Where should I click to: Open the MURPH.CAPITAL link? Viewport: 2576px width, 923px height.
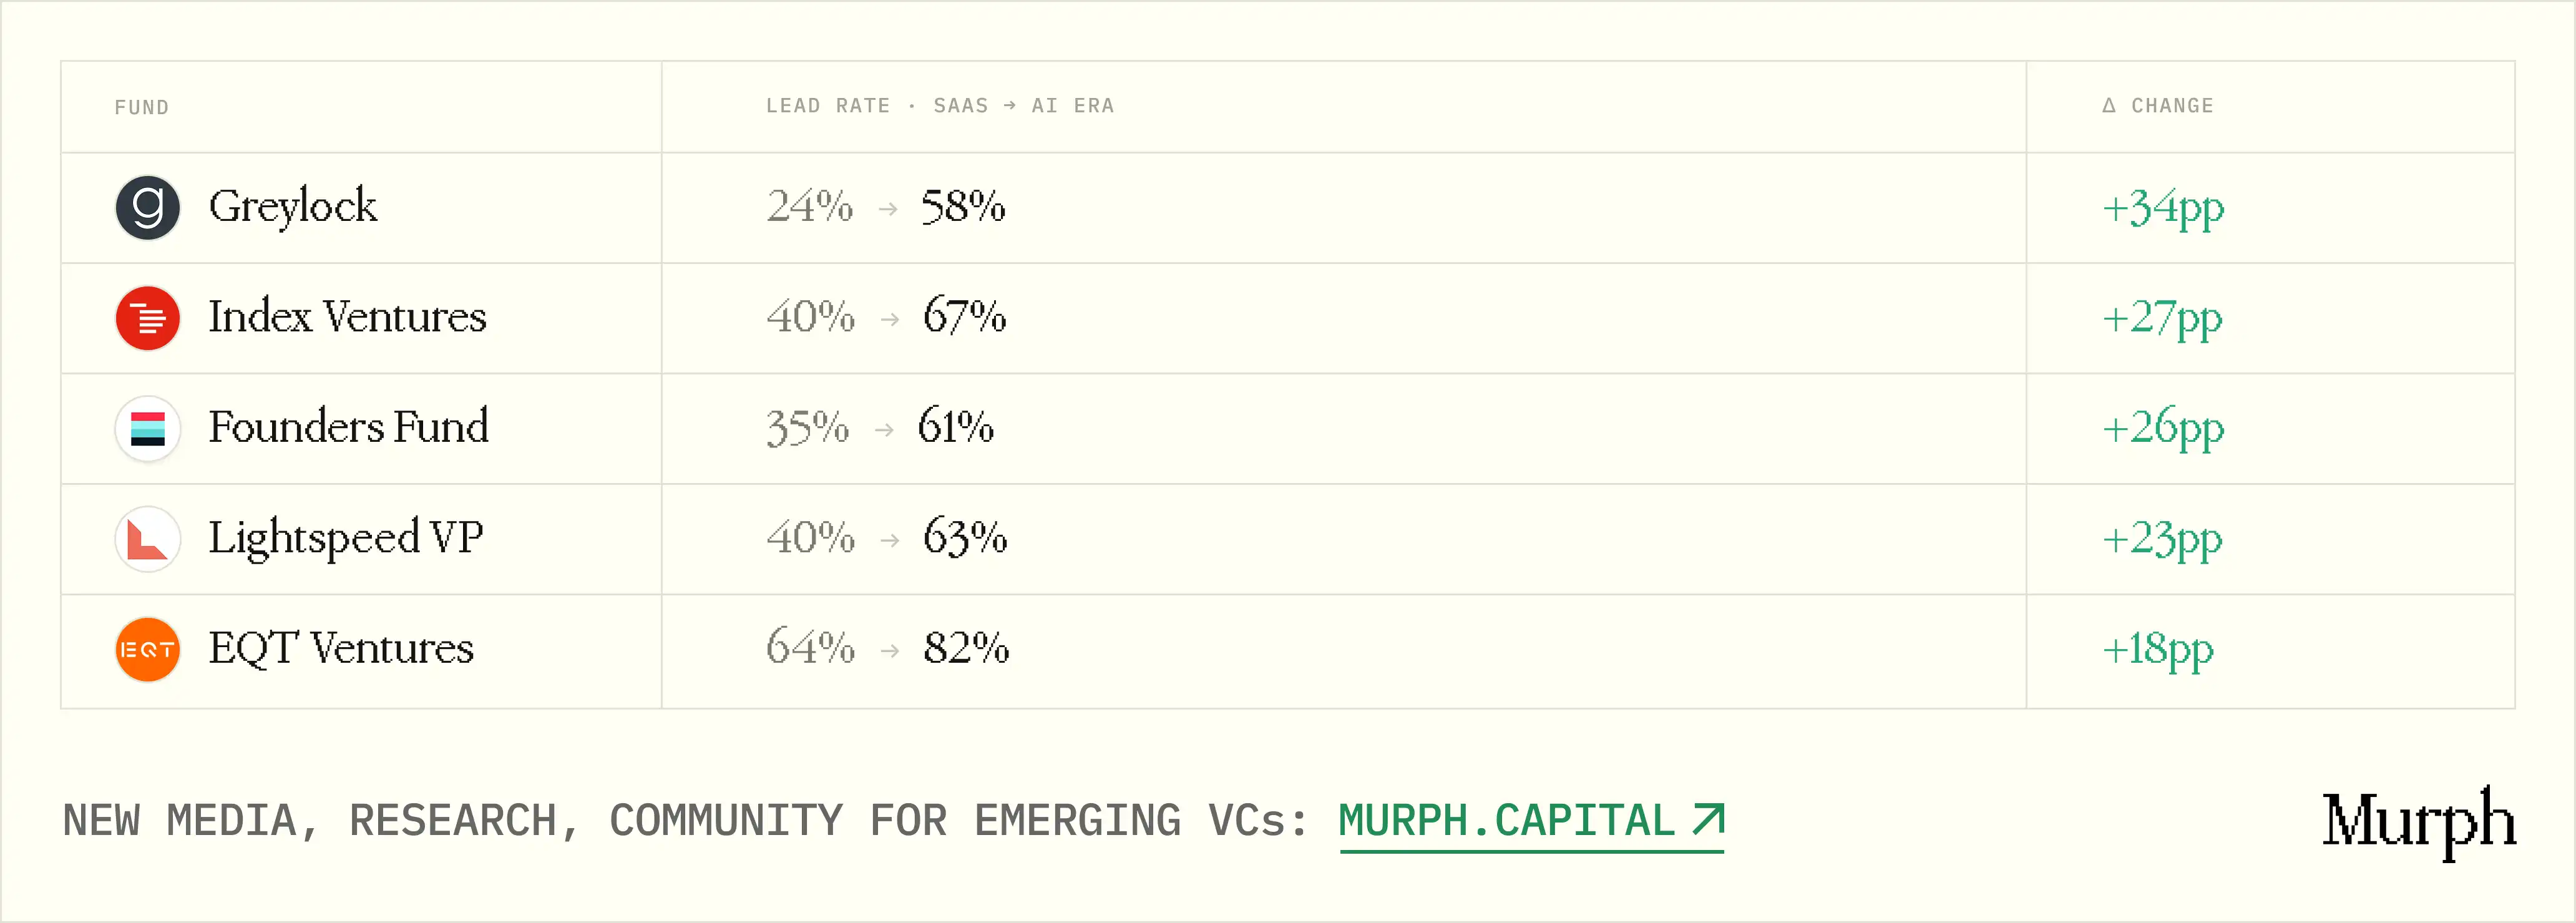pos(1532,821)
